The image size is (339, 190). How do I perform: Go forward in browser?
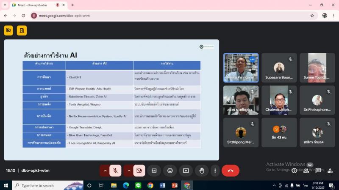[x=14, y=16]
